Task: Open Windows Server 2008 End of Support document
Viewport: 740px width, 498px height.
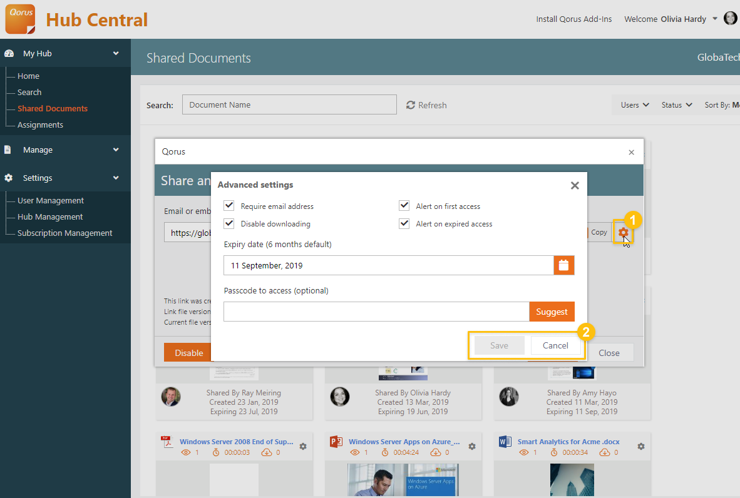Action: 237,442
